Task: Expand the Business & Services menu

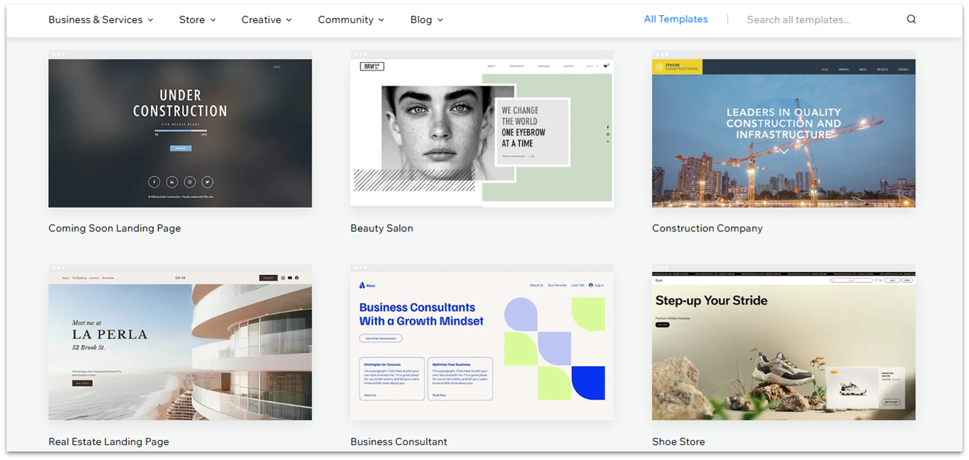Action: [x=101, y=20]
